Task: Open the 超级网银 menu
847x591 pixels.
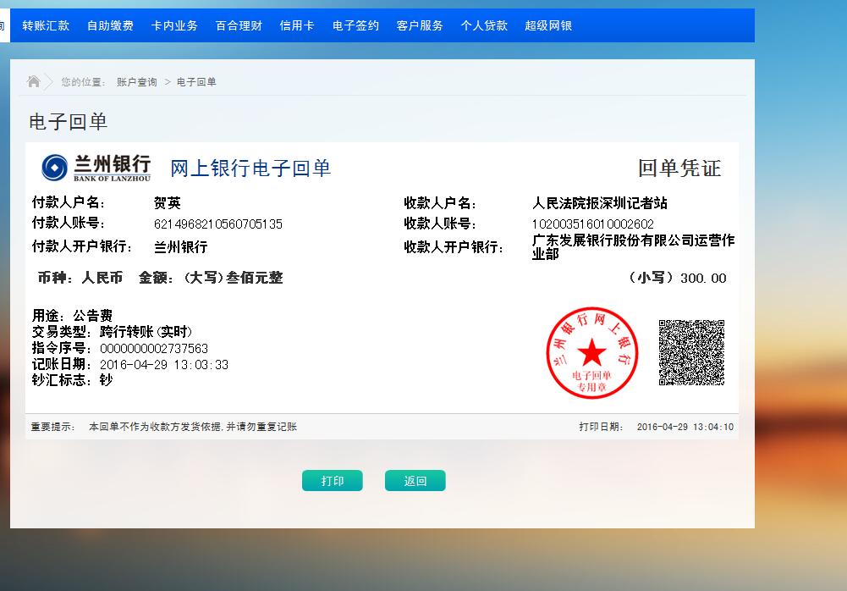Action: point(548,25)
